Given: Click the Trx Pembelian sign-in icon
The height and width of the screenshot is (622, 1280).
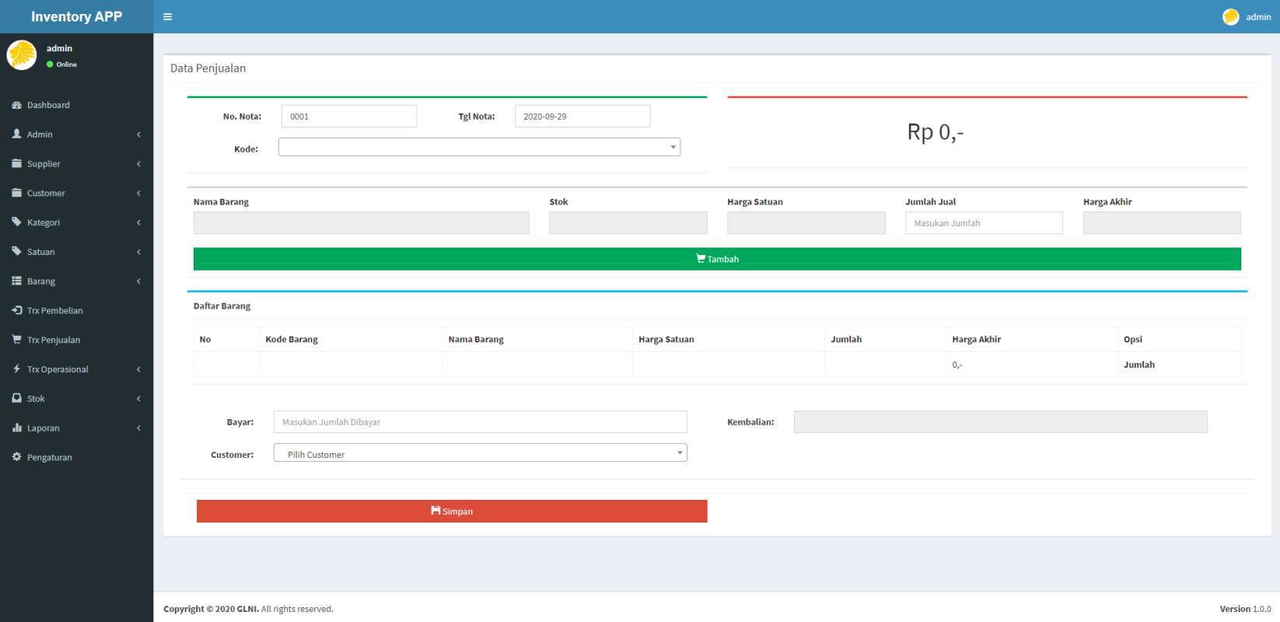Looking at the screenshot, I should click(x=16, y=310).
